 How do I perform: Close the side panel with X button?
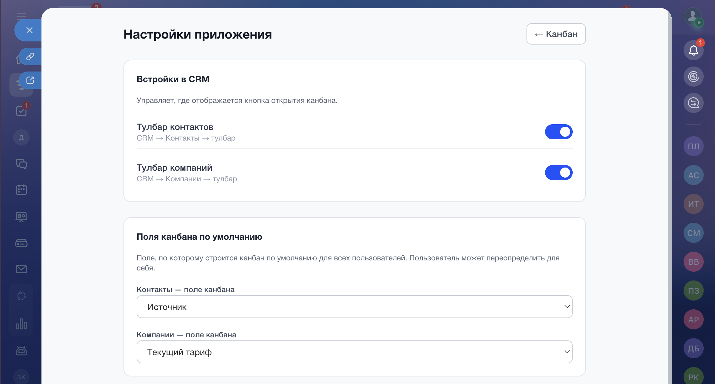(30, 30)
